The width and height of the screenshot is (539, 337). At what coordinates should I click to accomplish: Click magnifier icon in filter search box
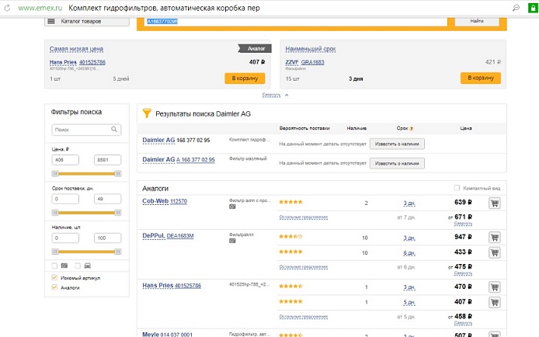(x=115, y=130)
